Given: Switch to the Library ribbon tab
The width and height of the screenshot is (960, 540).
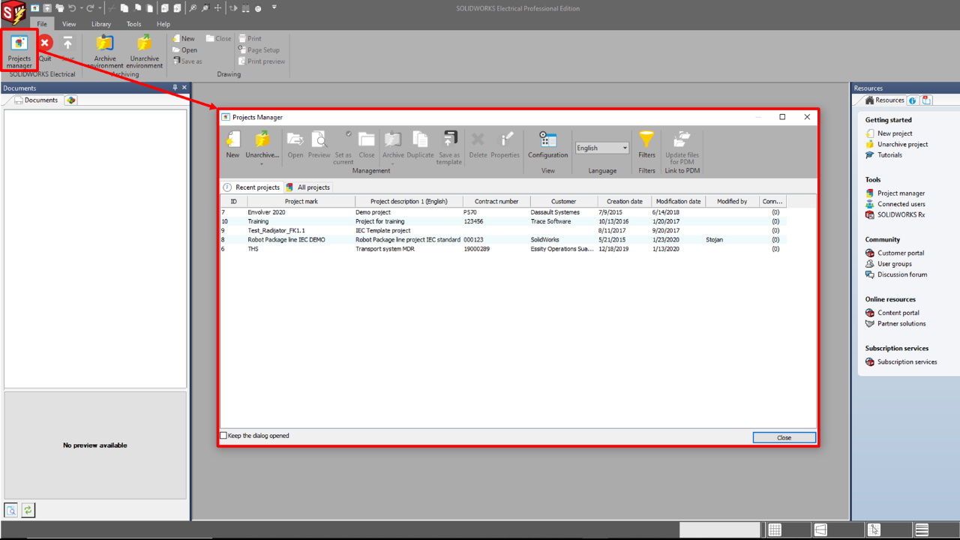Looking at the screenshot, I should pos(101,24).
